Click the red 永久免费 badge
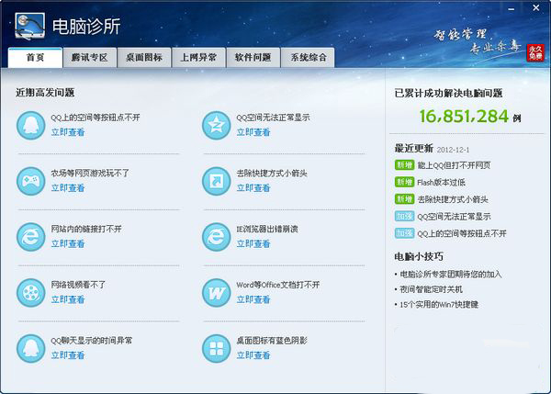 (x=535, y=53)
